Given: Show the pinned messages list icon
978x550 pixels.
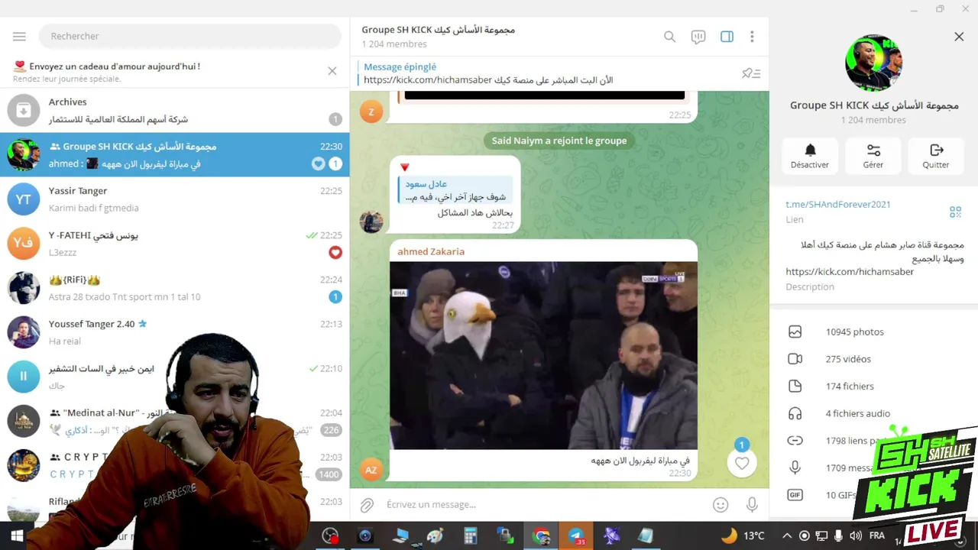Looking at the screenshot, I should (x=750, y=73).
